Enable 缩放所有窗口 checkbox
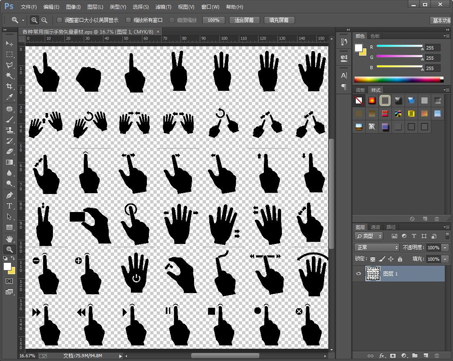 pos(128,20)
